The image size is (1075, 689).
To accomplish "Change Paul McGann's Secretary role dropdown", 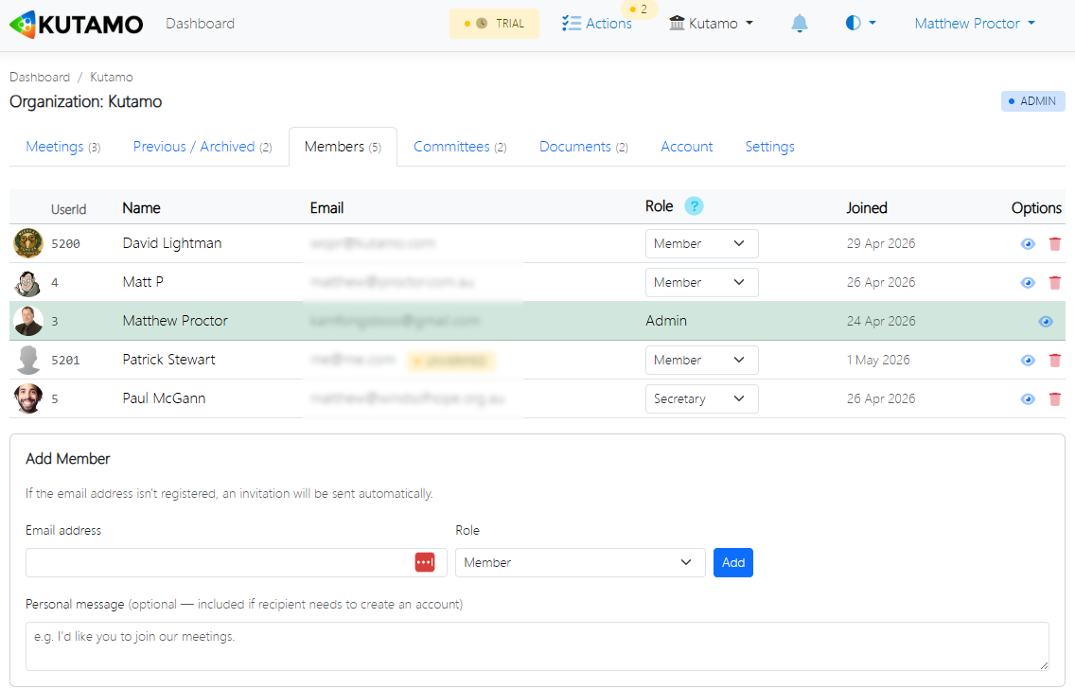I will coord(701,399).
